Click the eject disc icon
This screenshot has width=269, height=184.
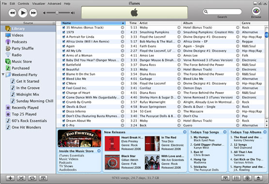click(258, 178)
